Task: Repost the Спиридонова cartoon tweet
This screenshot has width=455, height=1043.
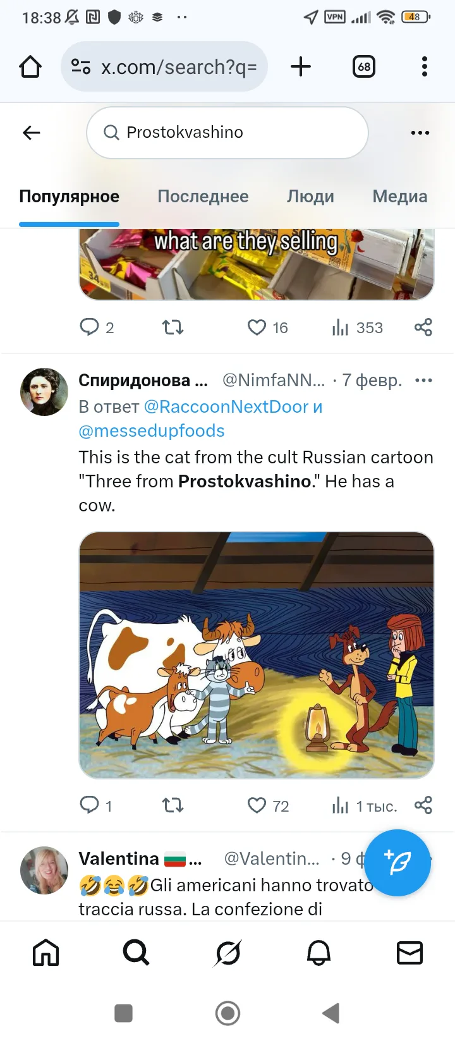Action: pyautogui.click(x=173, y=805)
